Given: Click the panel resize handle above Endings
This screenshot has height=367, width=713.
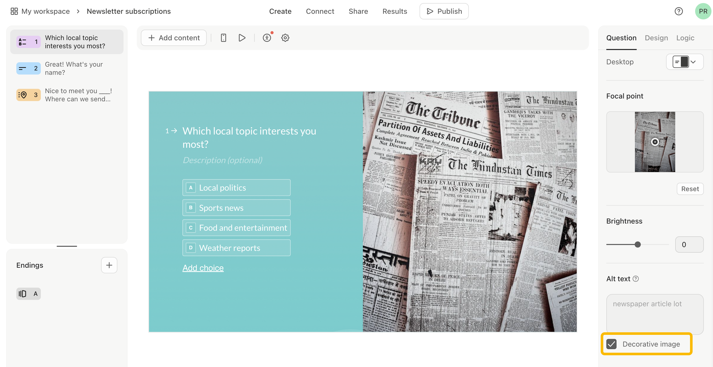Looking at the screenshot, I should (x=67, y=246).
